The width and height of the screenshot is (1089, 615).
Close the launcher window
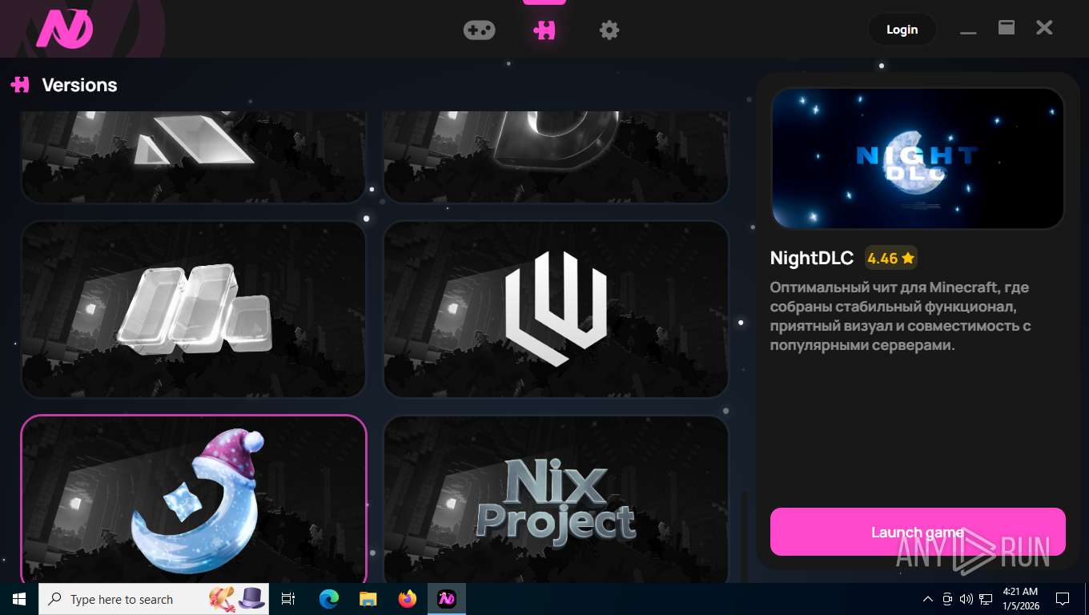pos(1044,28)
